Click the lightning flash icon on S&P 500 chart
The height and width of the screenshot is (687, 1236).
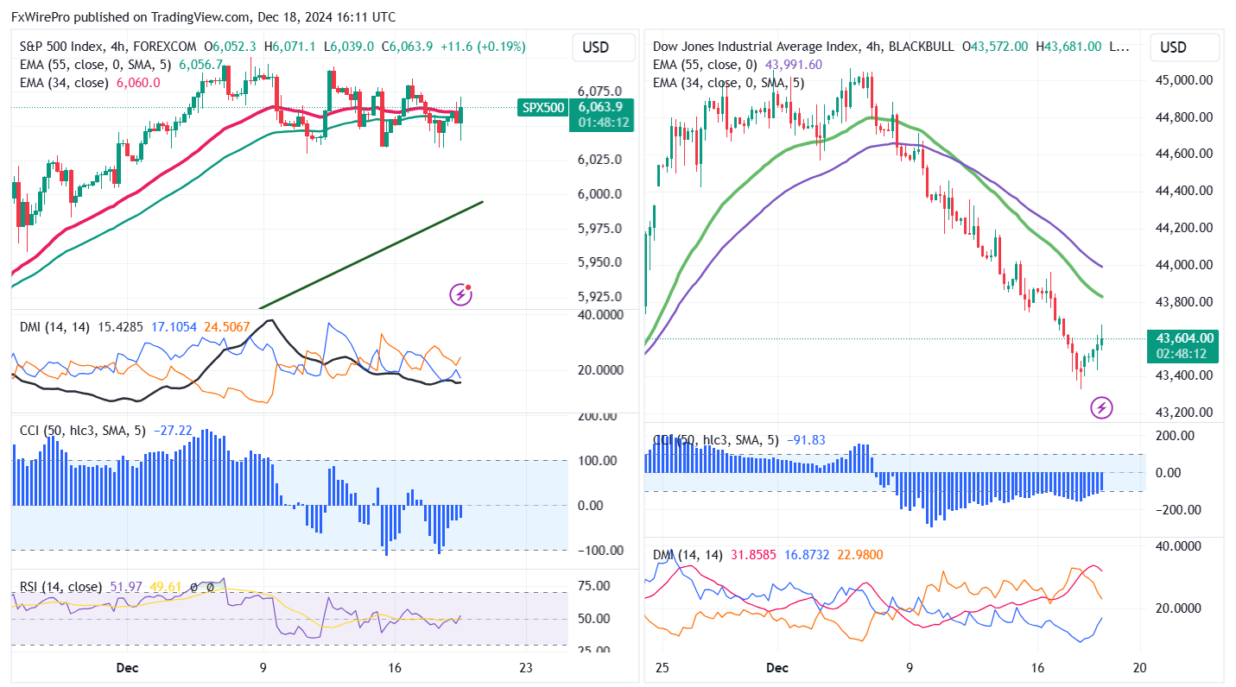point(461,294)
